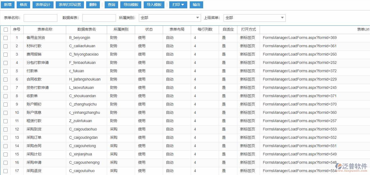The height and width of the screenshot is (175, 370).
Task: Open the form URL link for 采购订单
Action: [299, 137]
